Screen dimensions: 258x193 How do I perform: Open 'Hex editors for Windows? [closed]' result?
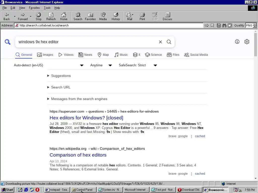pos(86,118)
